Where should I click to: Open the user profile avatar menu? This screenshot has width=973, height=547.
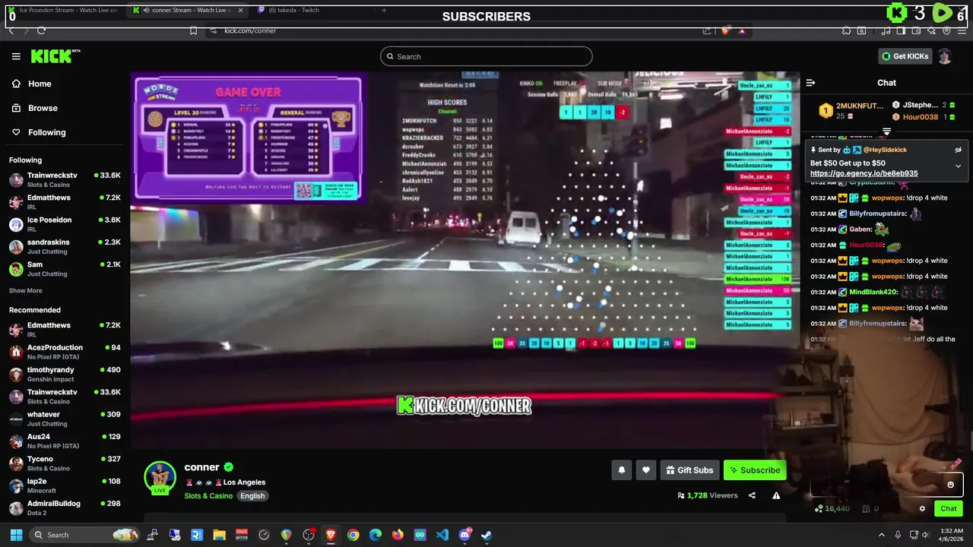(944, 56)
